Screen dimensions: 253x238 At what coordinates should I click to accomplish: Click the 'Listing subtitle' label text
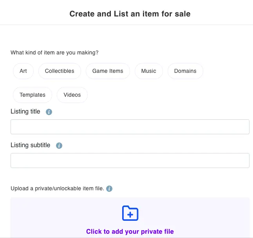(x=30, y=145)
